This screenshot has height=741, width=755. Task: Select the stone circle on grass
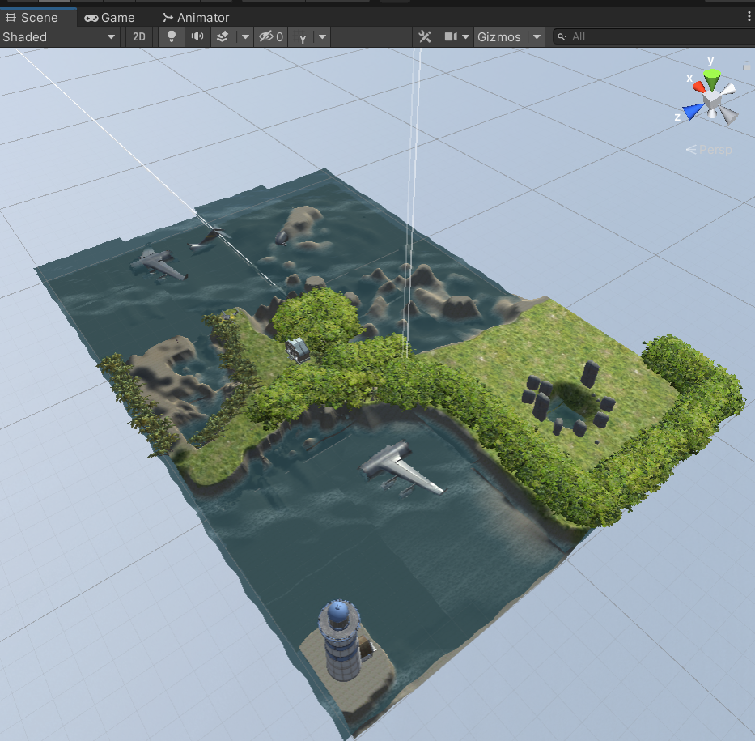(569, 399)
